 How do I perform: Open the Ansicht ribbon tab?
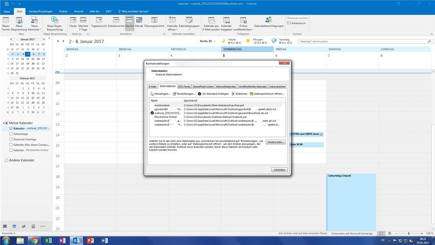[x=79, y=11]
